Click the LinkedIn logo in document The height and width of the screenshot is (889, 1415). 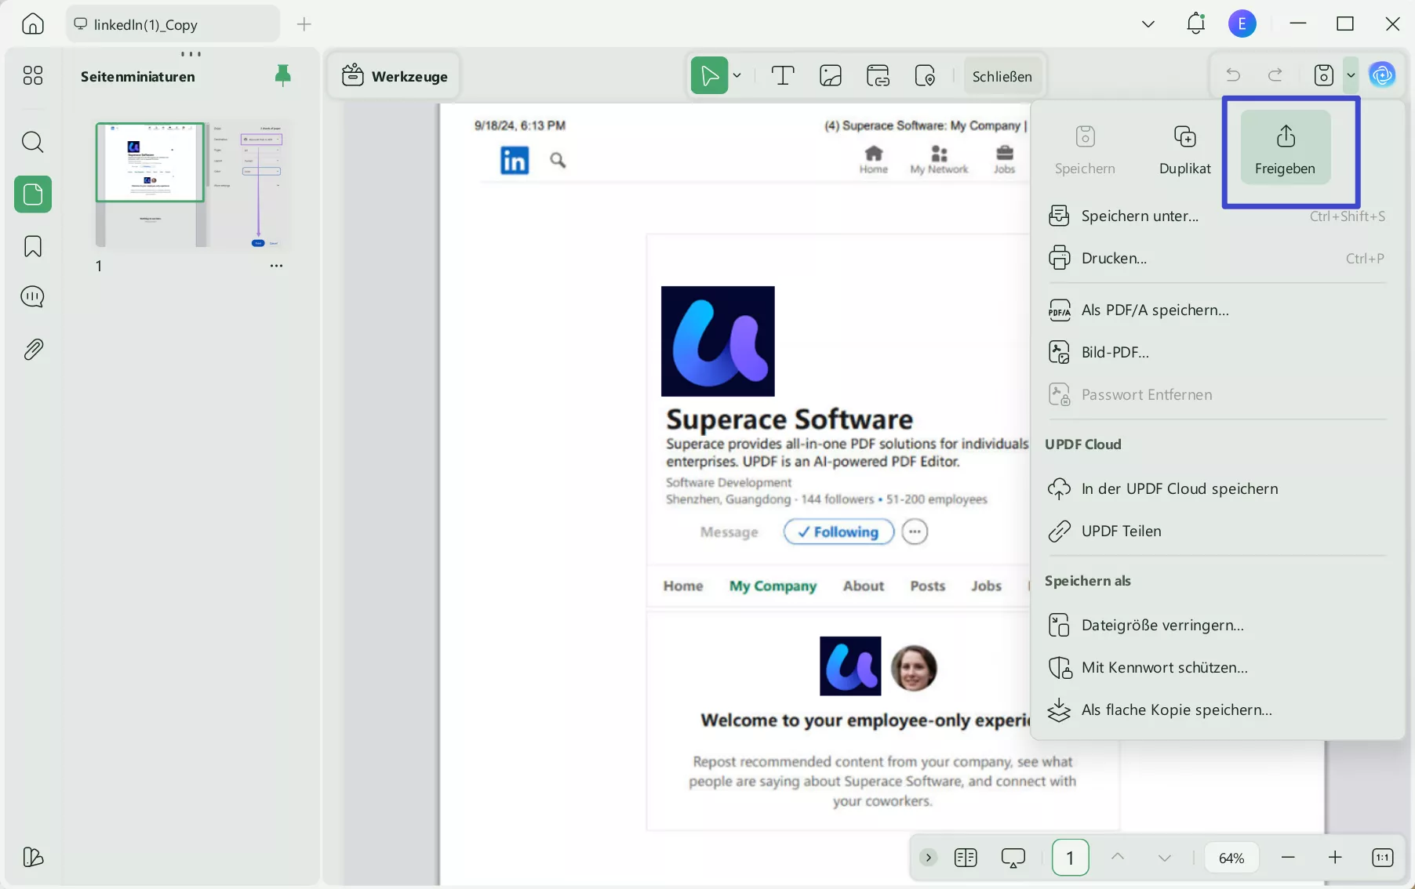(515, 160)
